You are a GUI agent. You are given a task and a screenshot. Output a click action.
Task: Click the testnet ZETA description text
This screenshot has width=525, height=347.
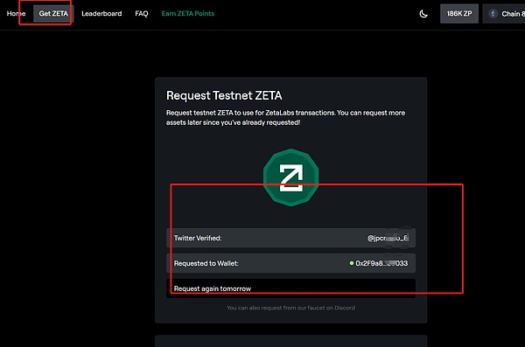[x=285, y=117]
